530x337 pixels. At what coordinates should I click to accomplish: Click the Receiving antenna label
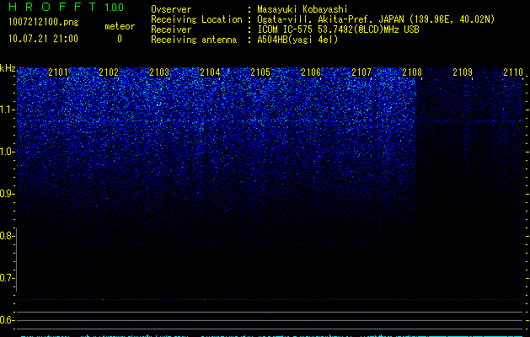pyautogui.click(x=194, y=40)
